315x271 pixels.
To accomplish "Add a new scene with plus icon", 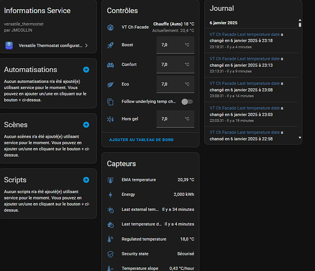I will (86, 125).
